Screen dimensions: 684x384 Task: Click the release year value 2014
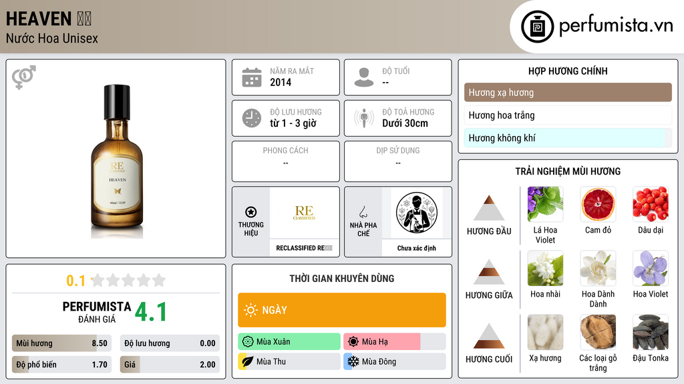tap(281, 82)
